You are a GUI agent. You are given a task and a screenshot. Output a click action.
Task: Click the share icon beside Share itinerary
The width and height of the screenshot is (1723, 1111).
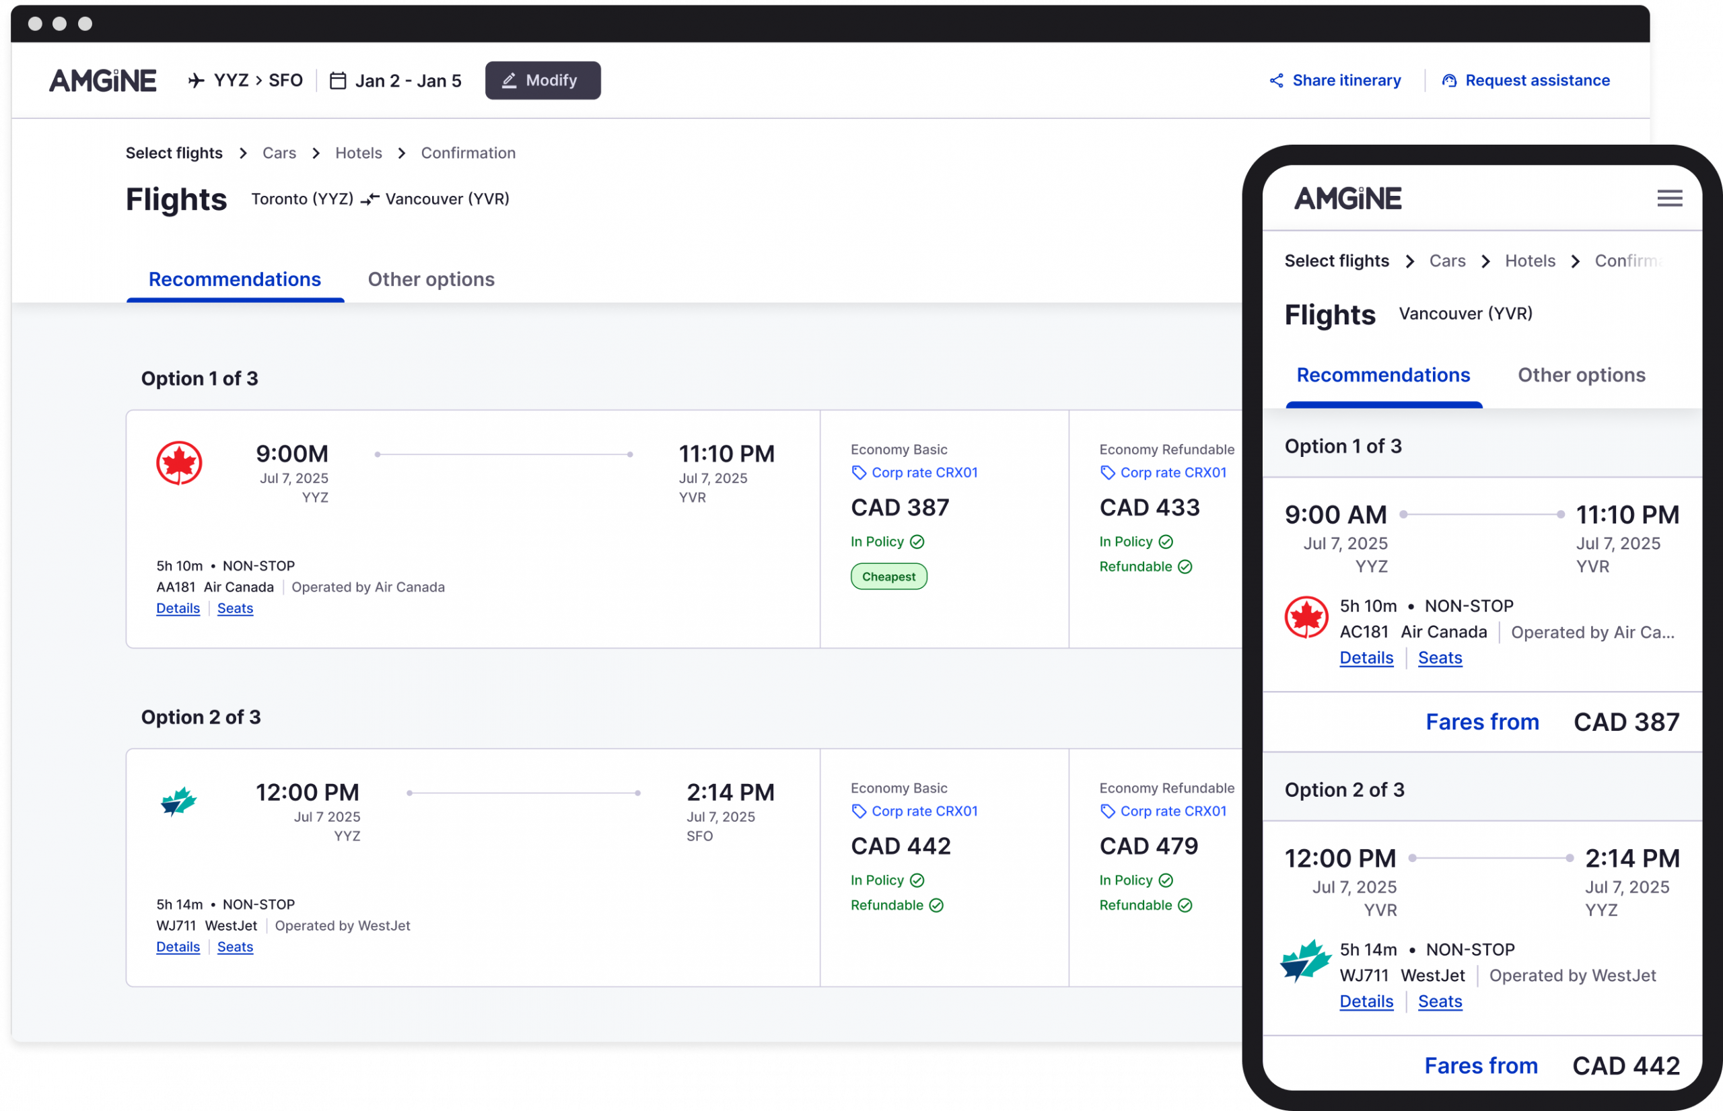click(1275, 81)
